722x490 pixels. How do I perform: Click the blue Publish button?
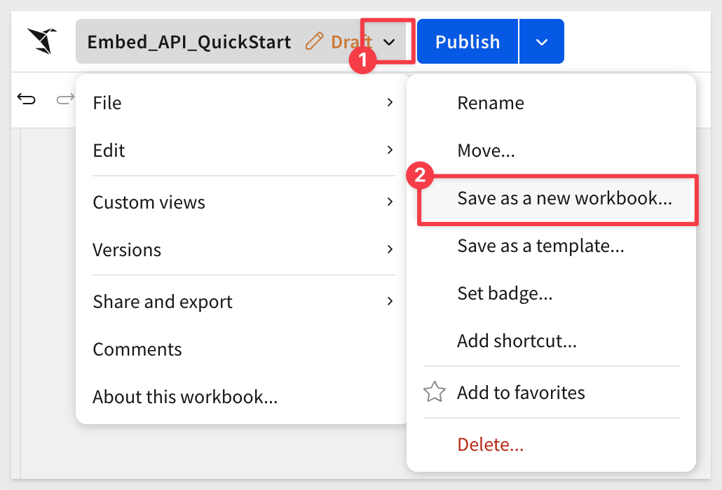click(x=468, y=41)
